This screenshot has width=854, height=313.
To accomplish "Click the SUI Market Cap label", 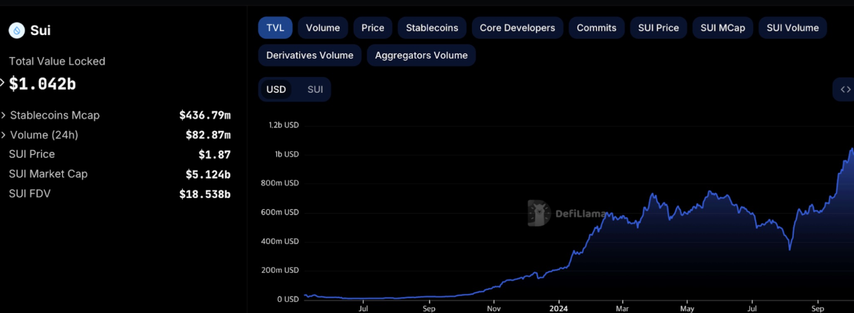I will [48, 174].
